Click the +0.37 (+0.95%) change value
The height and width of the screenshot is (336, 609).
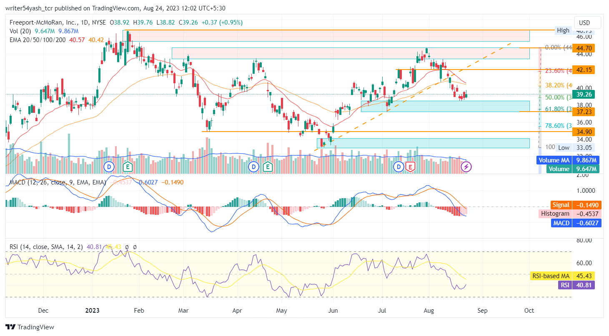point(223,22)
